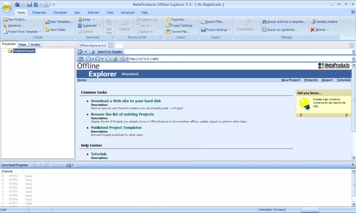Viewport: 356px width, 213px height.
Task: Open the help question mark icon
Action: [353, 12]
